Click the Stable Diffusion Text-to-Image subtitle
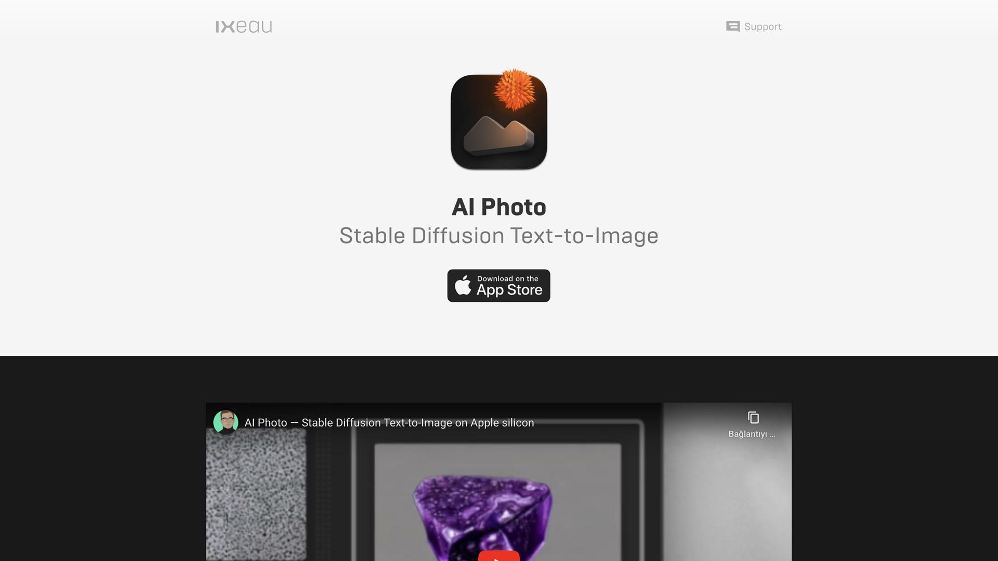The width and height of the screenshot is (998, 561). (499, 236)
